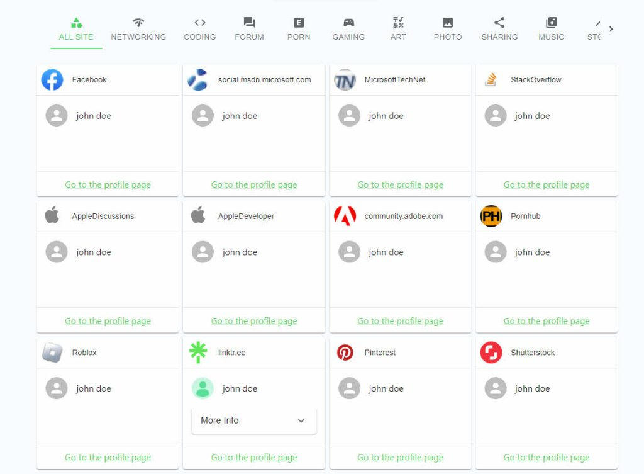Click the Pinterest john doe avatar
The width and height of the screenshot is (644, 474).
tap(350, 388)
